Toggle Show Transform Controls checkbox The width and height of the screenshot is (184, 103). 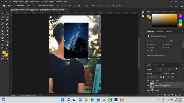pyautogui.click(x=37, y=5)
